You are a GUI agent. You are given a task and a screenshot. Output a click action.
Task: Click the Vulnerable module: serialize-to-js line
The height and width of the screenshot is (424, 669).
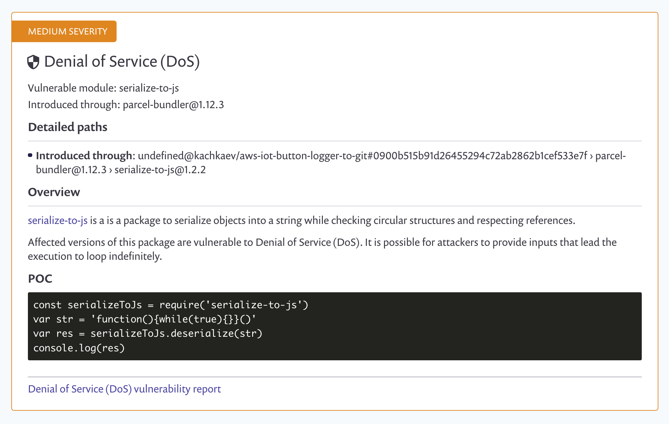(x=103, y=88)
